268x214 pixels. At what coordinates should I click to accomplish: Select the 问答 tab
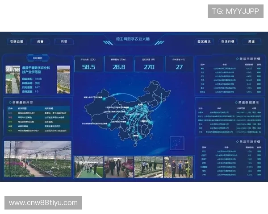64,41
